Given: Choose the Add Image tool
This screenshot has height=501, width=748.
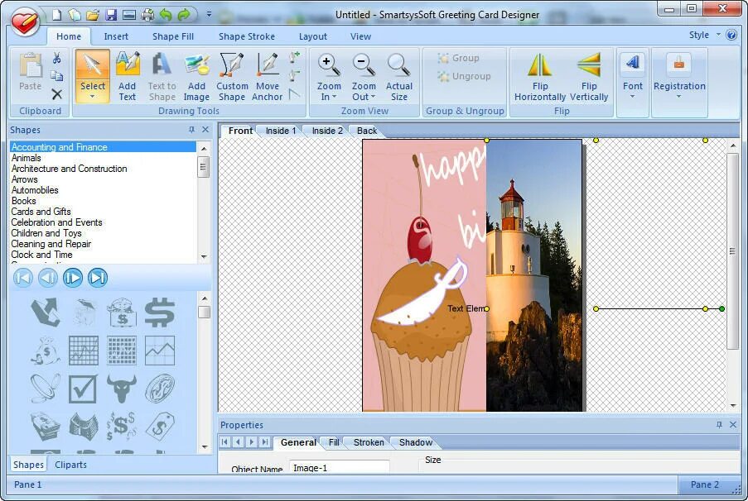Looking at the screenshot, I should [x=196, y=77].
